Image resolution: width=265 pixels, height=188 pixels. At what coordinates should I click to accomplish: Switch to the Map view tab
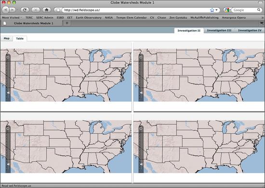point(7,39)
